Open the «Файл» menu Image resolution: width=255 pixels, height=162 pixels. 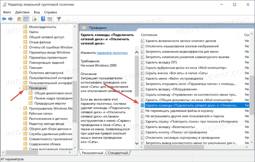tap(7, 12)
